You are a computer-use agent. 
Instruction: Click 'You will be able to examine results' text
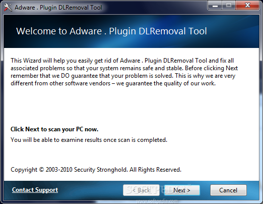point(89,140)
